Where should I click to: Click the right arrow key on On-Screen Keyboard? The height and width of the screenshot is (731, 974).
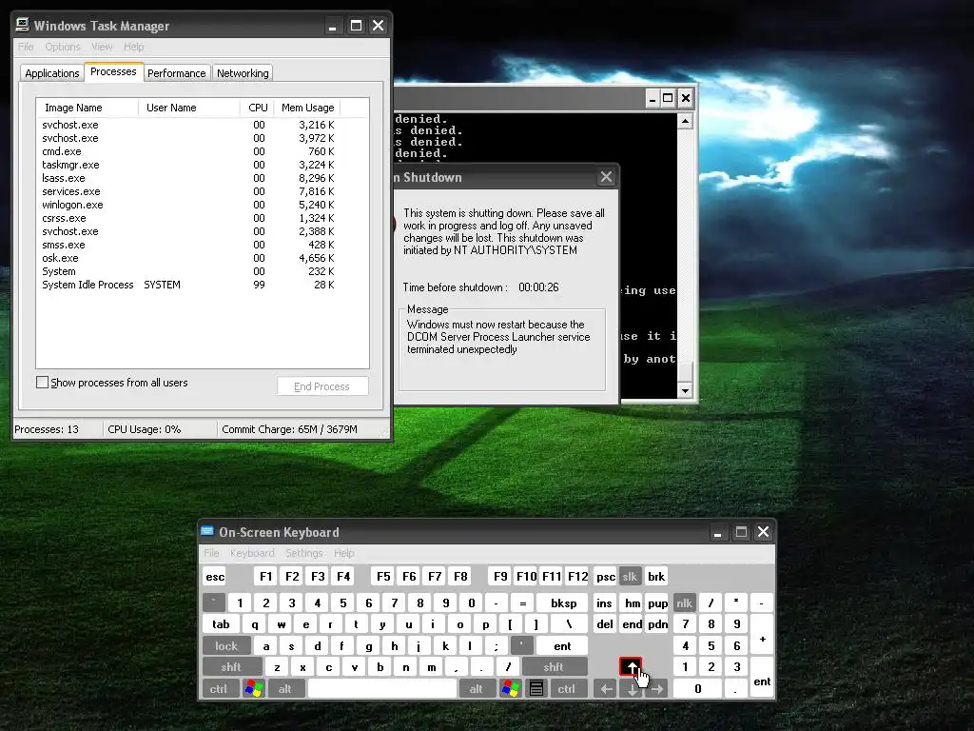pos(656,689)
